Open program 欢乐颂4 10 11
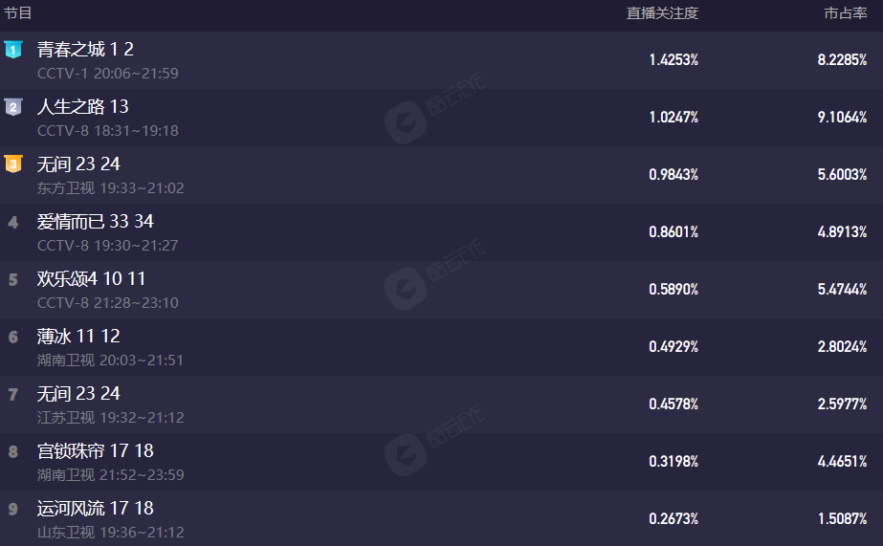Screen dimensions: 883x546 coord(91,279)
